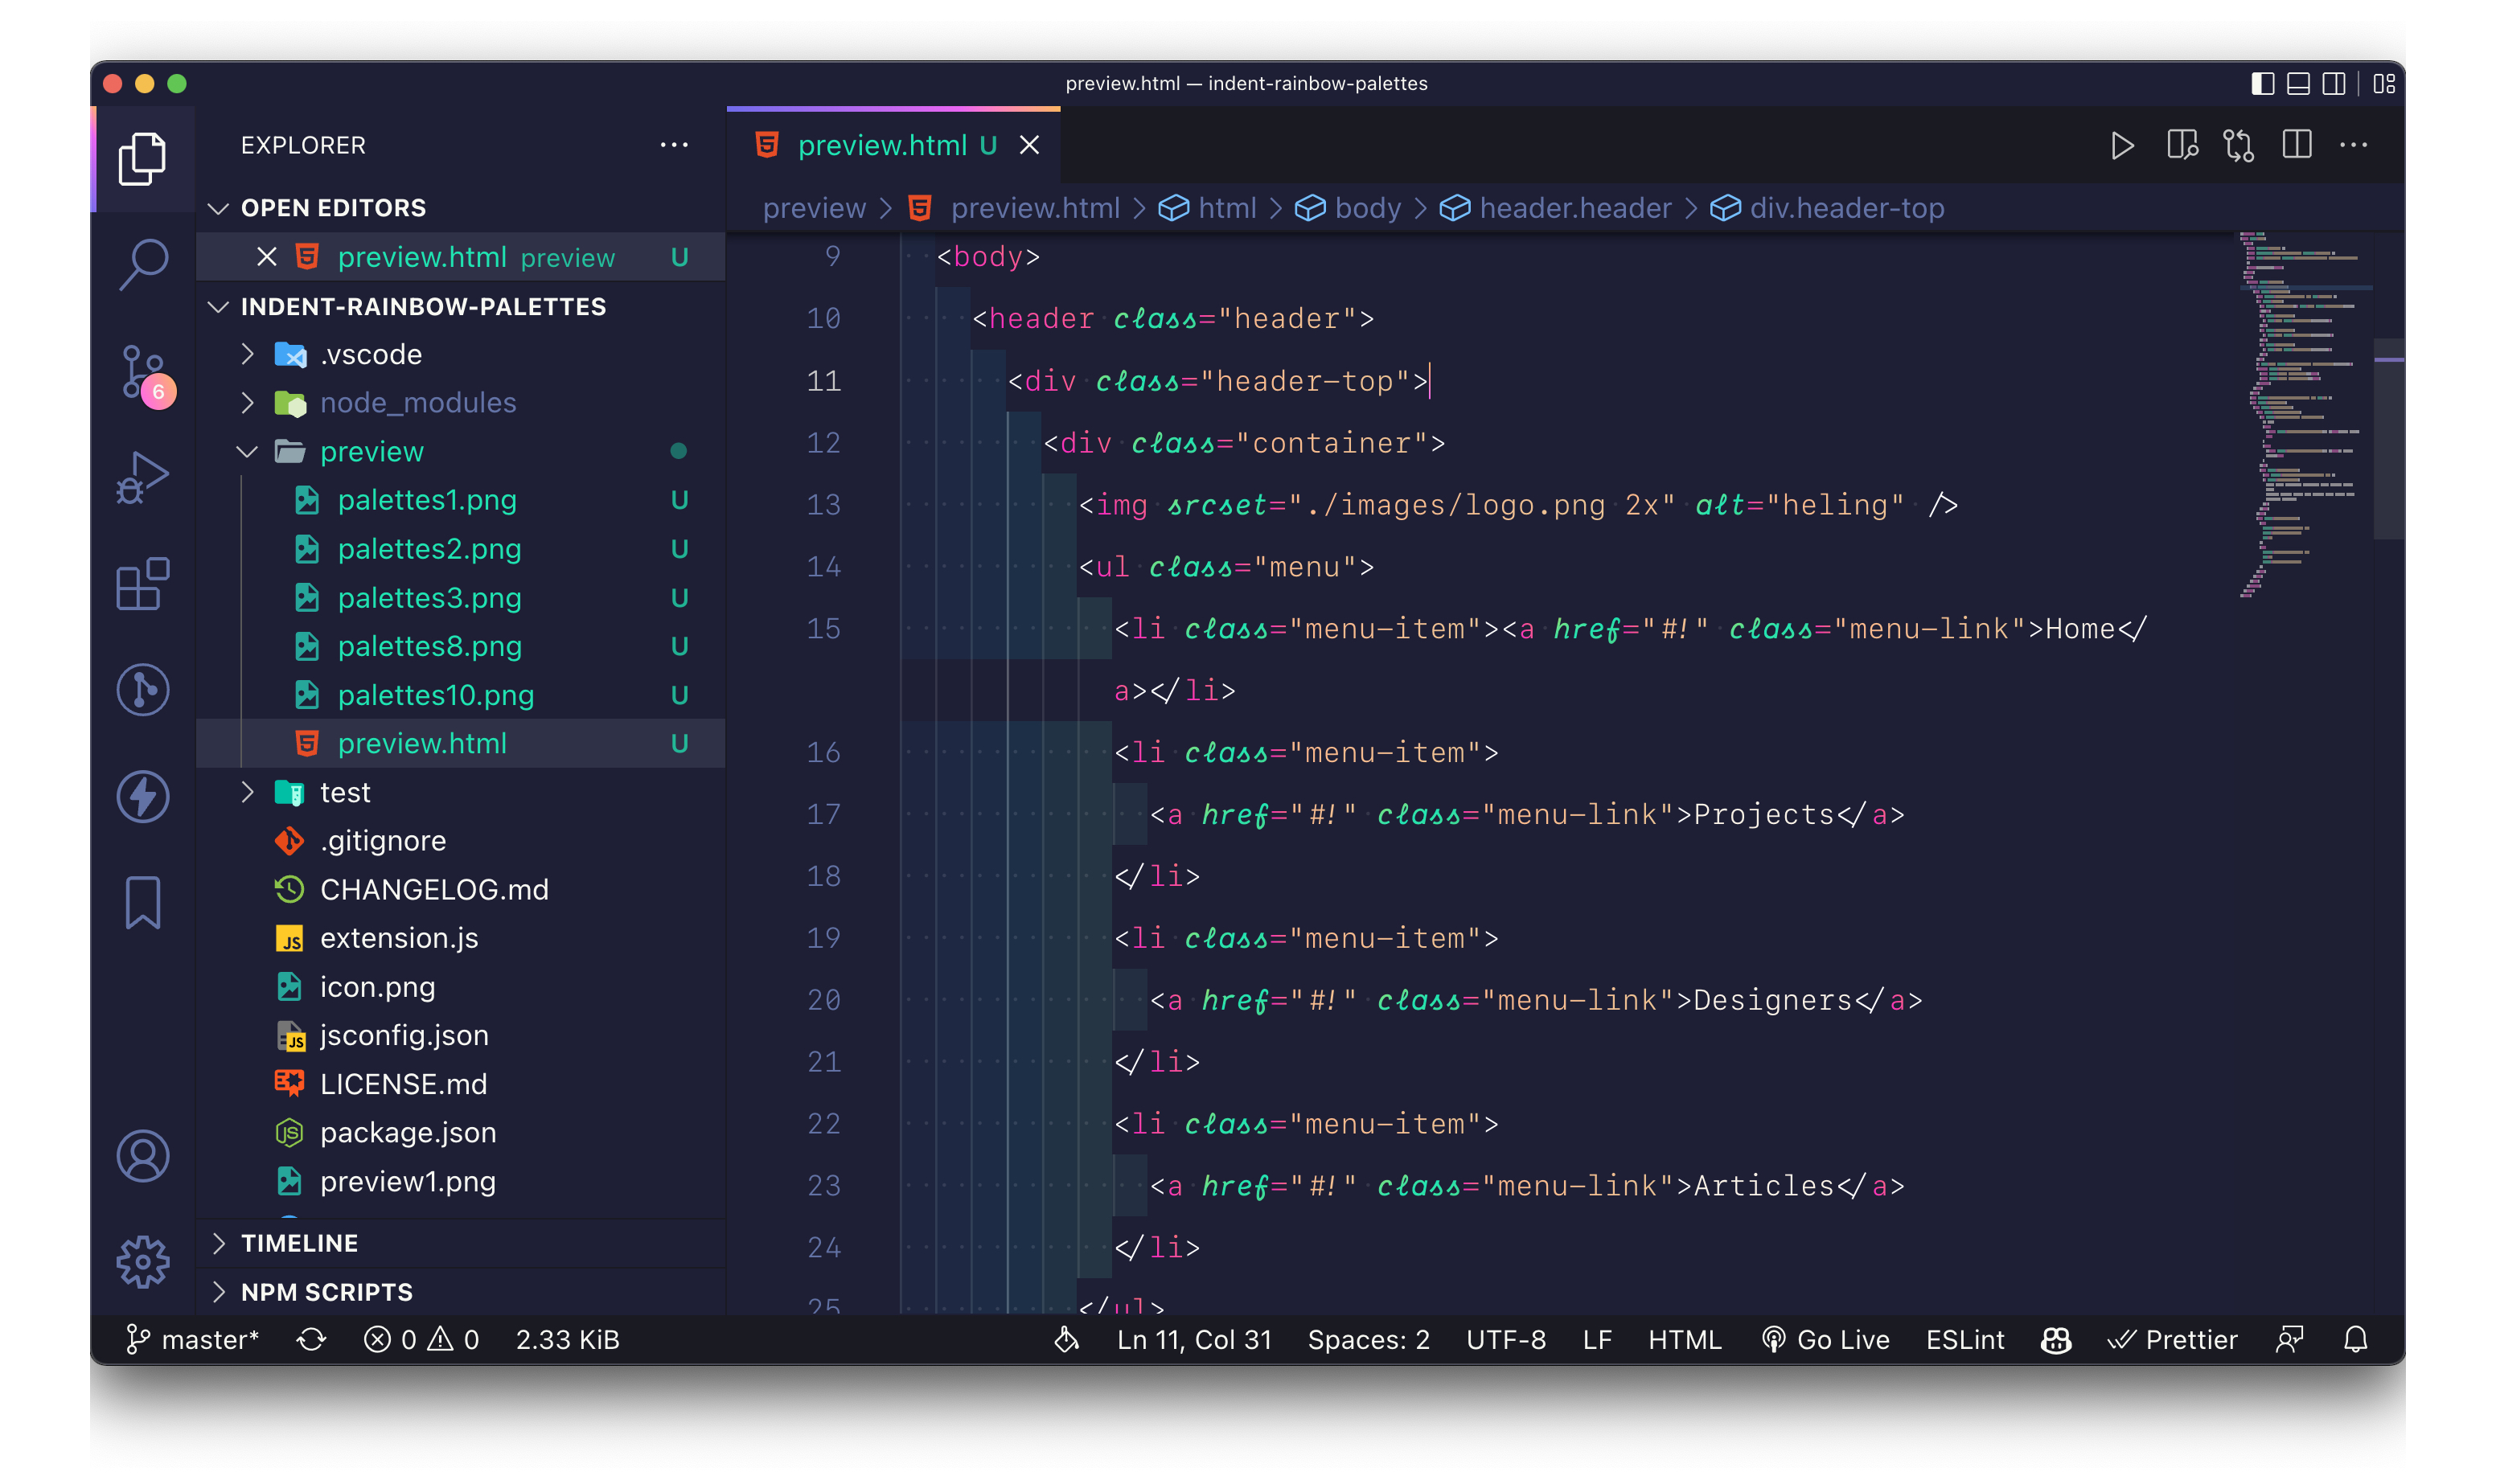Collapse the preview folder

tap(371, 452)
